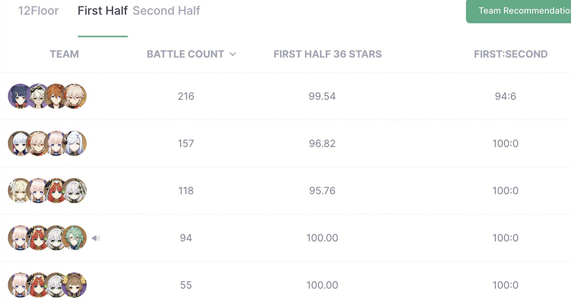Select the last avatar of the first row team
Screen dimensions: 571x304
coord(75,97)
